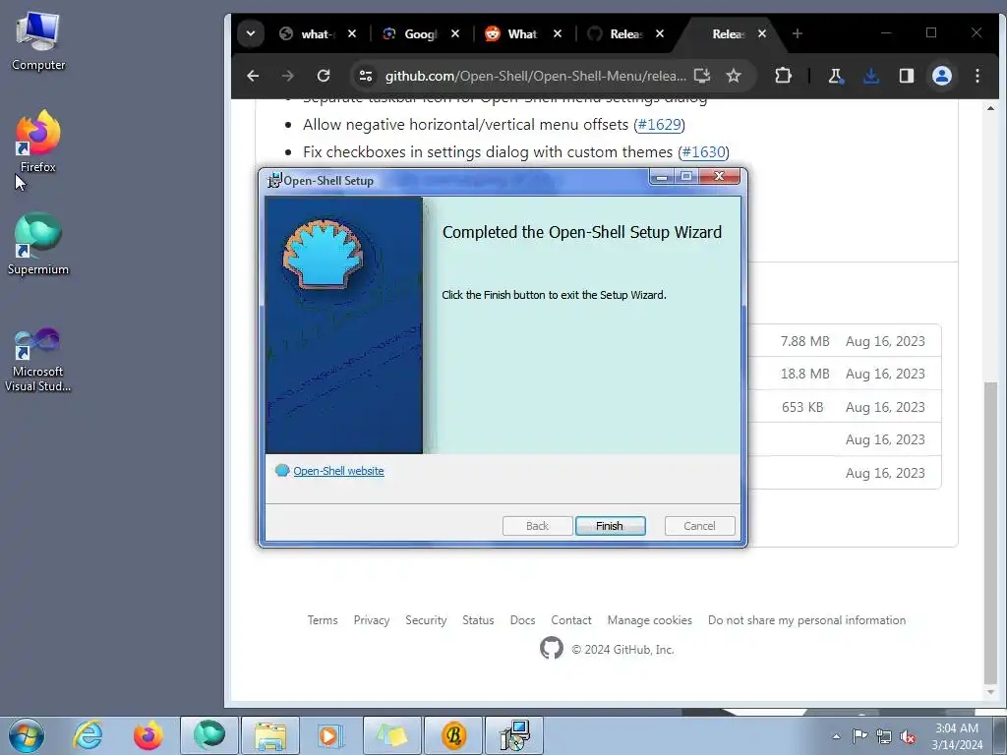Viewport: 1007px width, 755px height.
Task: Launch Firefox from the taskbar
Action: (x=148, y=735)
